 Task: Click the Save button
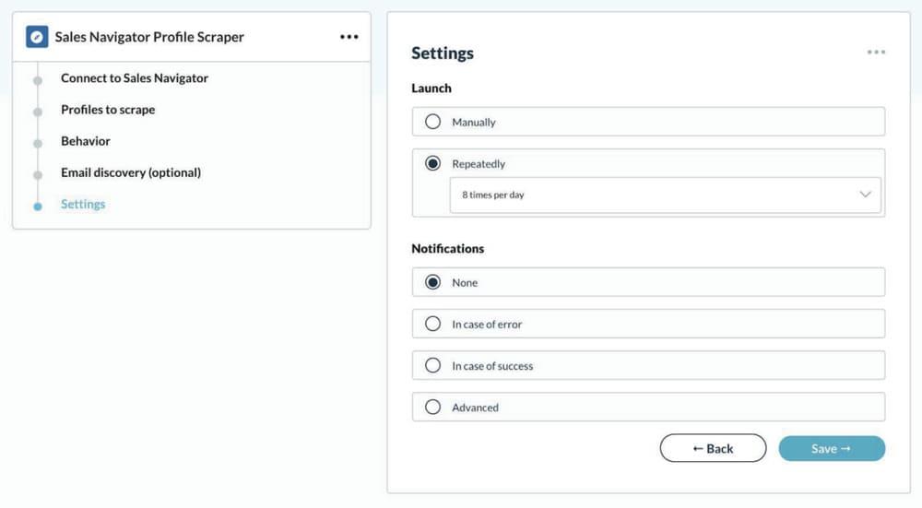(x=832, y=449)
